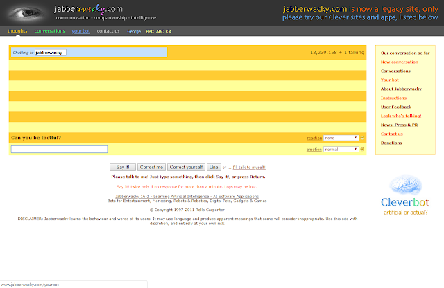Open the User Feedback link
The image size is (444, 288).
[396, 107]
